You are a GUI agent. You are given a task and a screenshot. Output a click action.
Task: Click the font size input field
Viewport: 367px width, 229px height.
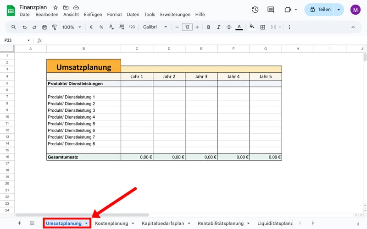pos(187,27)
